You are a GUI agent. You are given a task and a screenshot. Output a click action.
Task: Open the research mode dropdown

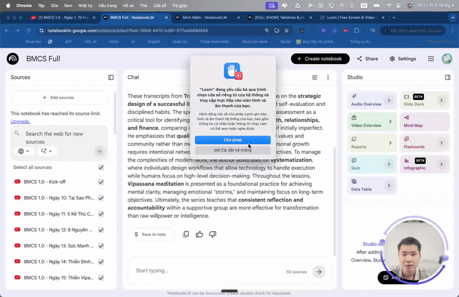(47, 151)
